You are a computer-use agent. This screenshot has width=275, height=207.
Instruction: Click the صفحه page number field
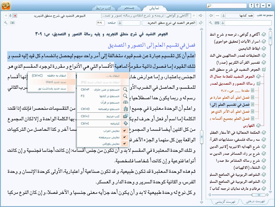pos(100,23)
